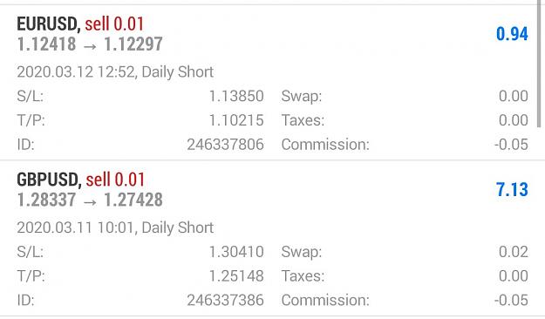Click the EURUSD T/P value 1.10215

pos(236,120)
